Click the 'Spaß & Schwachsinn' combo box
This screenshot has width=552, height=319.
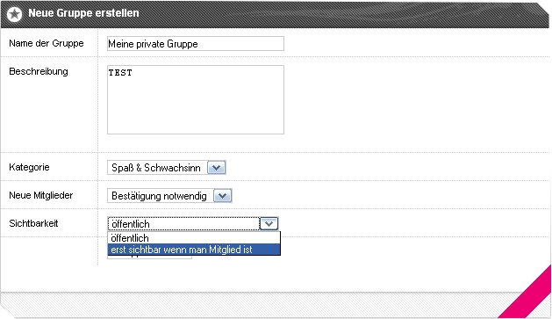(166, 168)
